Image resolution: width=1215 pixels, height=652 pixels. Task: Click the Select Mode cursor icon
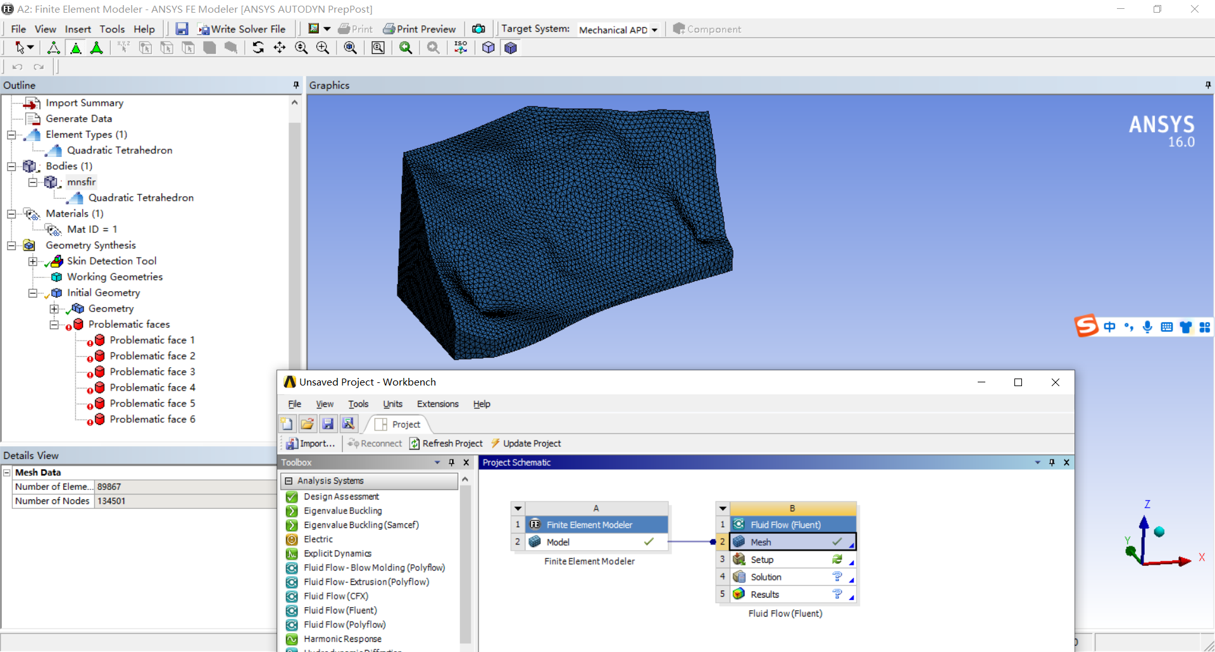pos(20,47)
